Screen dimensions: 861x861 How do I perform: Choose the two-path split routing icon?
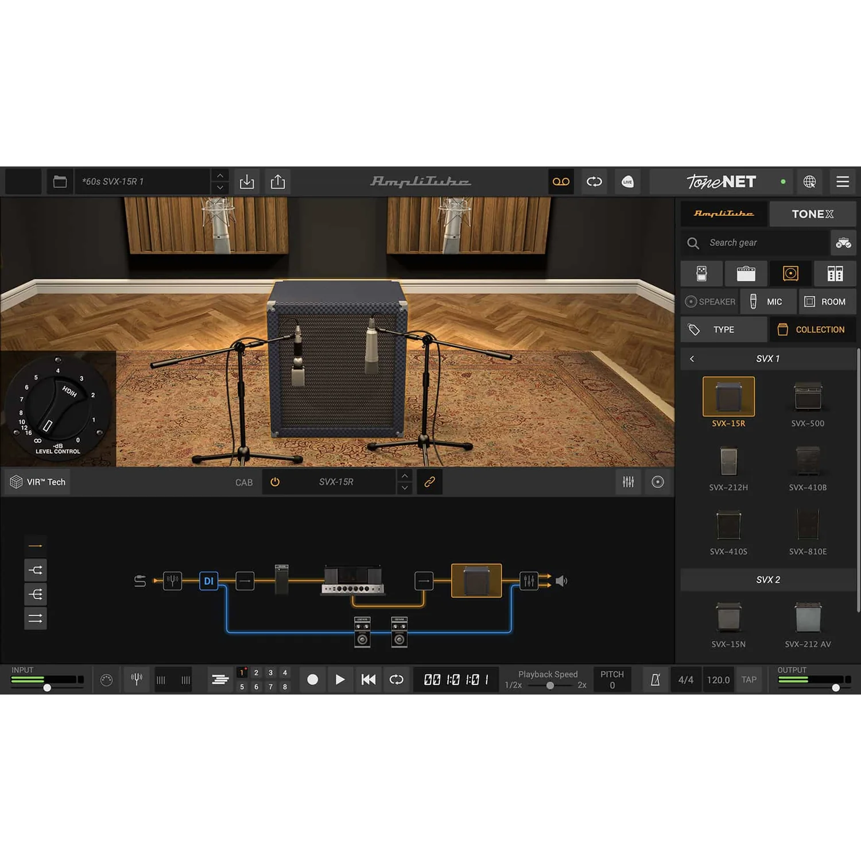pos(36,570)
